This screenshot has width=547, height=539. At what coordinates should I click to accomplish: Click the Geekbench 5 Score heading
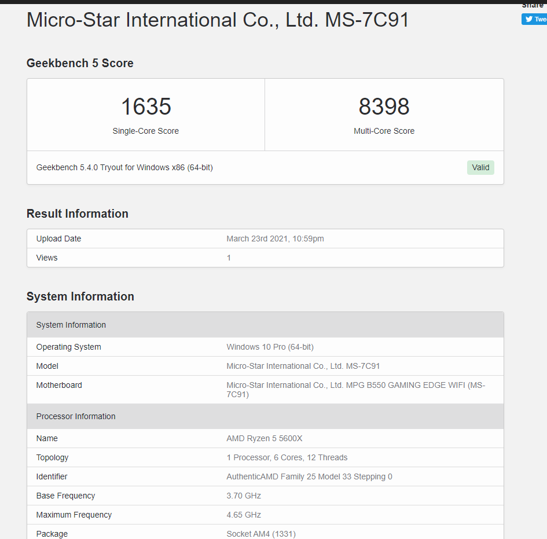tap(80, 63)
